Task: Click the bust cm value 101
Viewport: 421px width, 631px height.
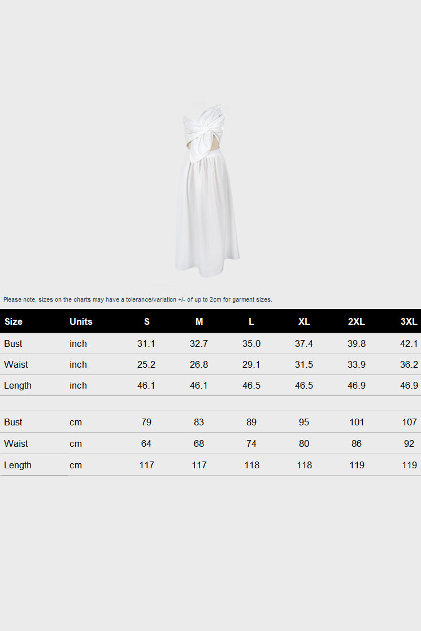Action: 357,422
